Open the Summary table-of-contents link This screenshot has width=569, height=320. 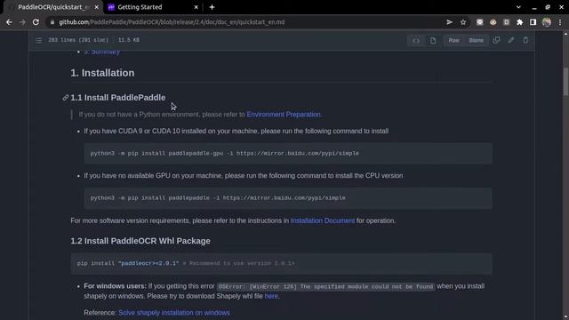click(x=102, y=52)
